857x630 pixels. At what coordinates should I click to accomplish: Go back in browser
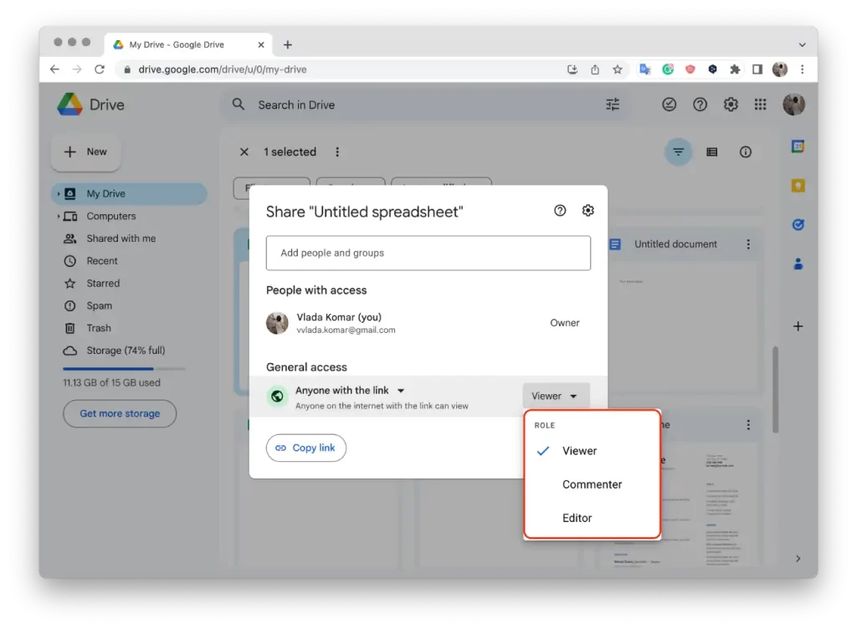click(x=54, y=69)
